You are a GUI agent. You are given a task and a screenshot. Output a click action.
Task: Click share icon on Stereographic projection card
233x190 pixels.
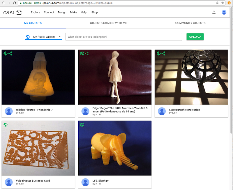(163, 53)
